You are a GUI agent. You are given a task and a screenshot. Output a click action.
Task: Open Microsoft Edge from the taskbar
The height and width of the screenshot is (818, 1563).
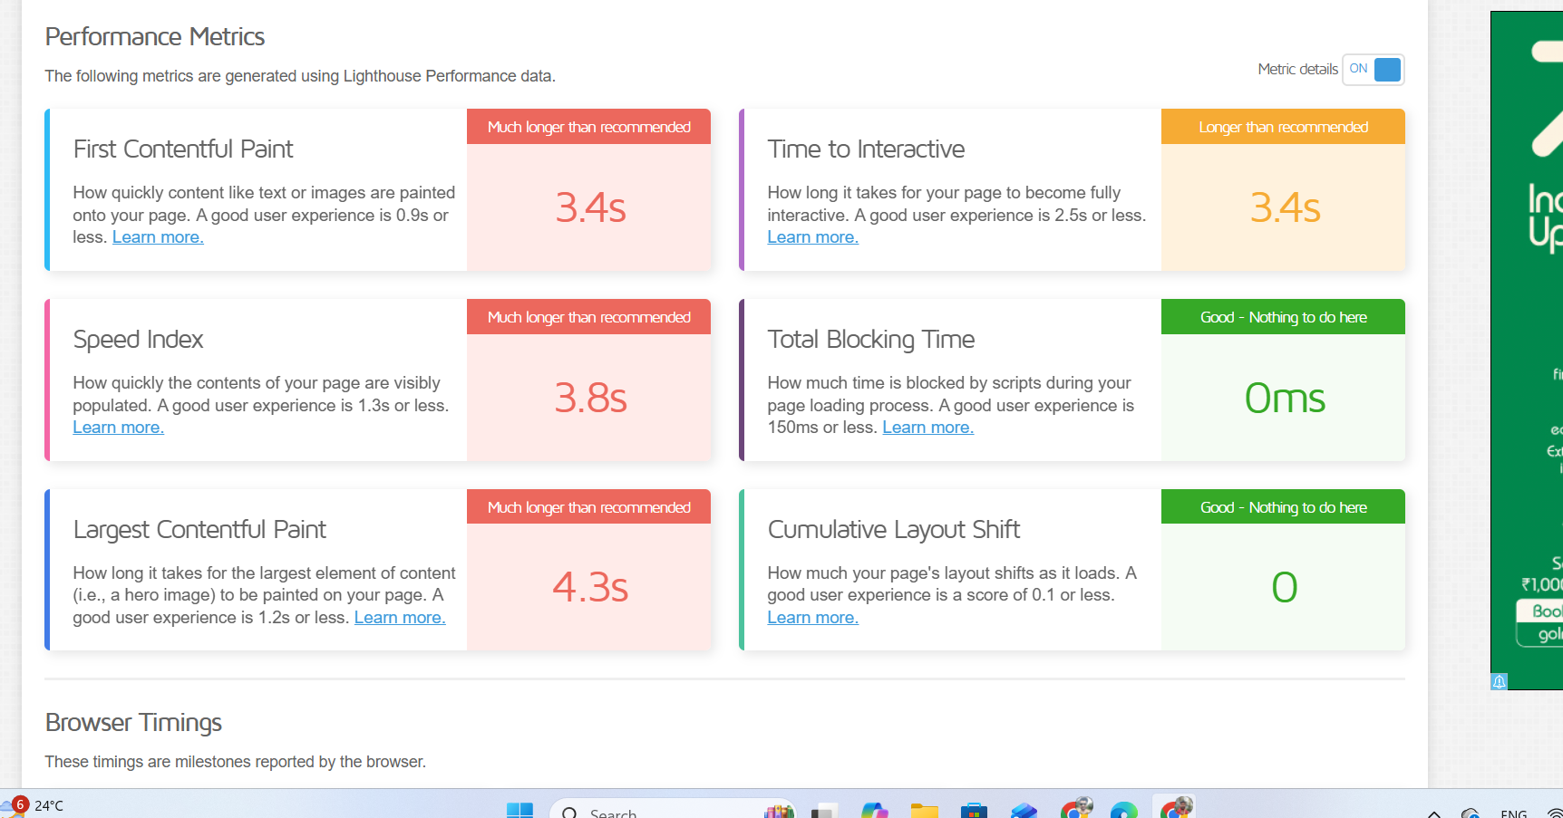[x=1123, y=811]
